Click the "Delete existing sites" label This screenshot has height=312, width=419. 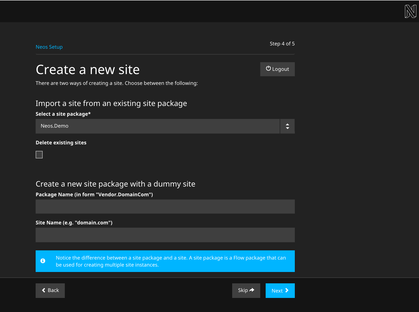pos(61,143)
